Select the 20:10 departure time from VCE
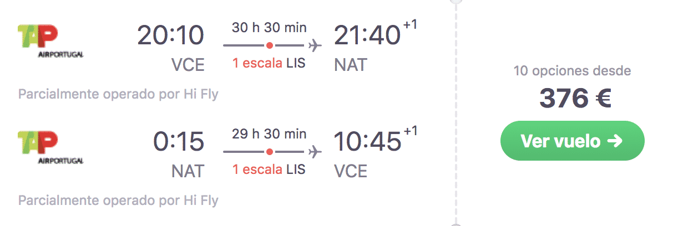Viewport: 678px width, 226px height. (x=171, y=36)
